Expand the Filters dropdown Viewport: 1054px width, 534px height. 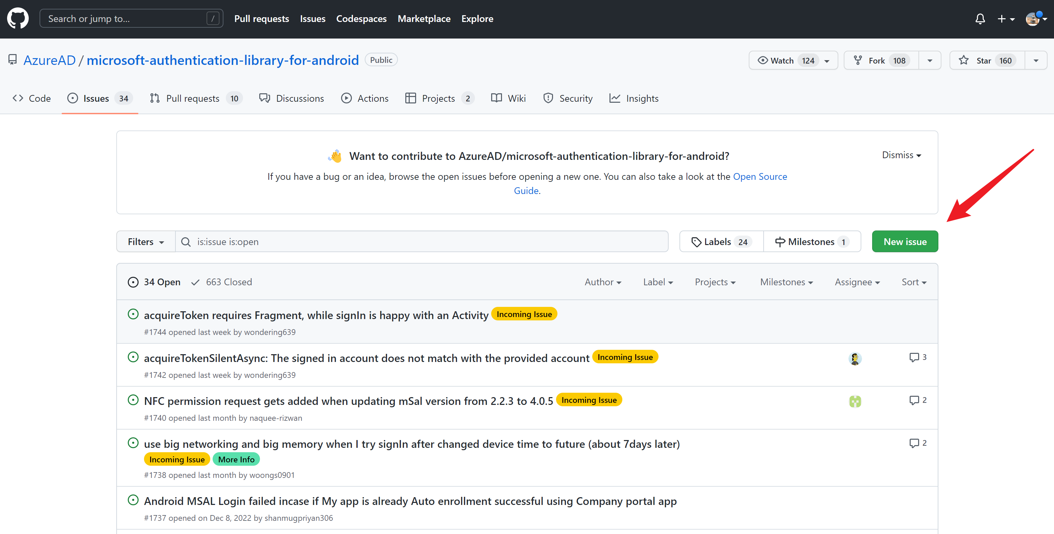pyautogui.click(x=146, y=242)
